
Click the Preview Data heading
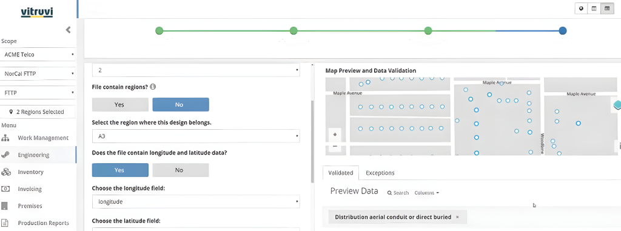(354, 191)
